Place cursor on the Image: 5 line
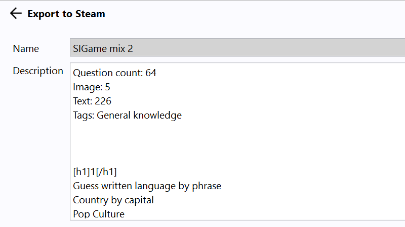 (x=92, y=87)
